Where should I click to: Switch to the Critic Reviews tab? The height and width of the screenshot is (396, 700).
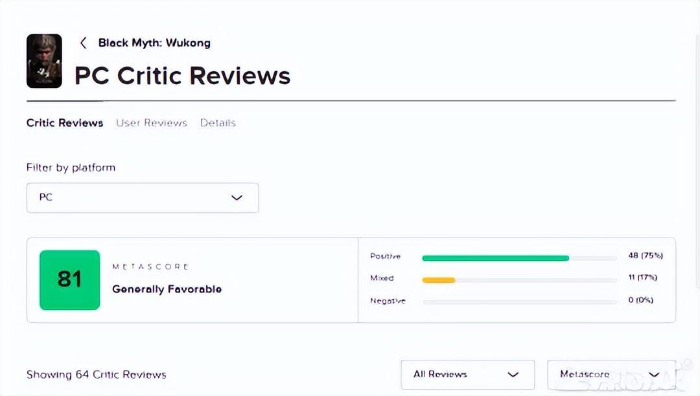pos(65,123)
